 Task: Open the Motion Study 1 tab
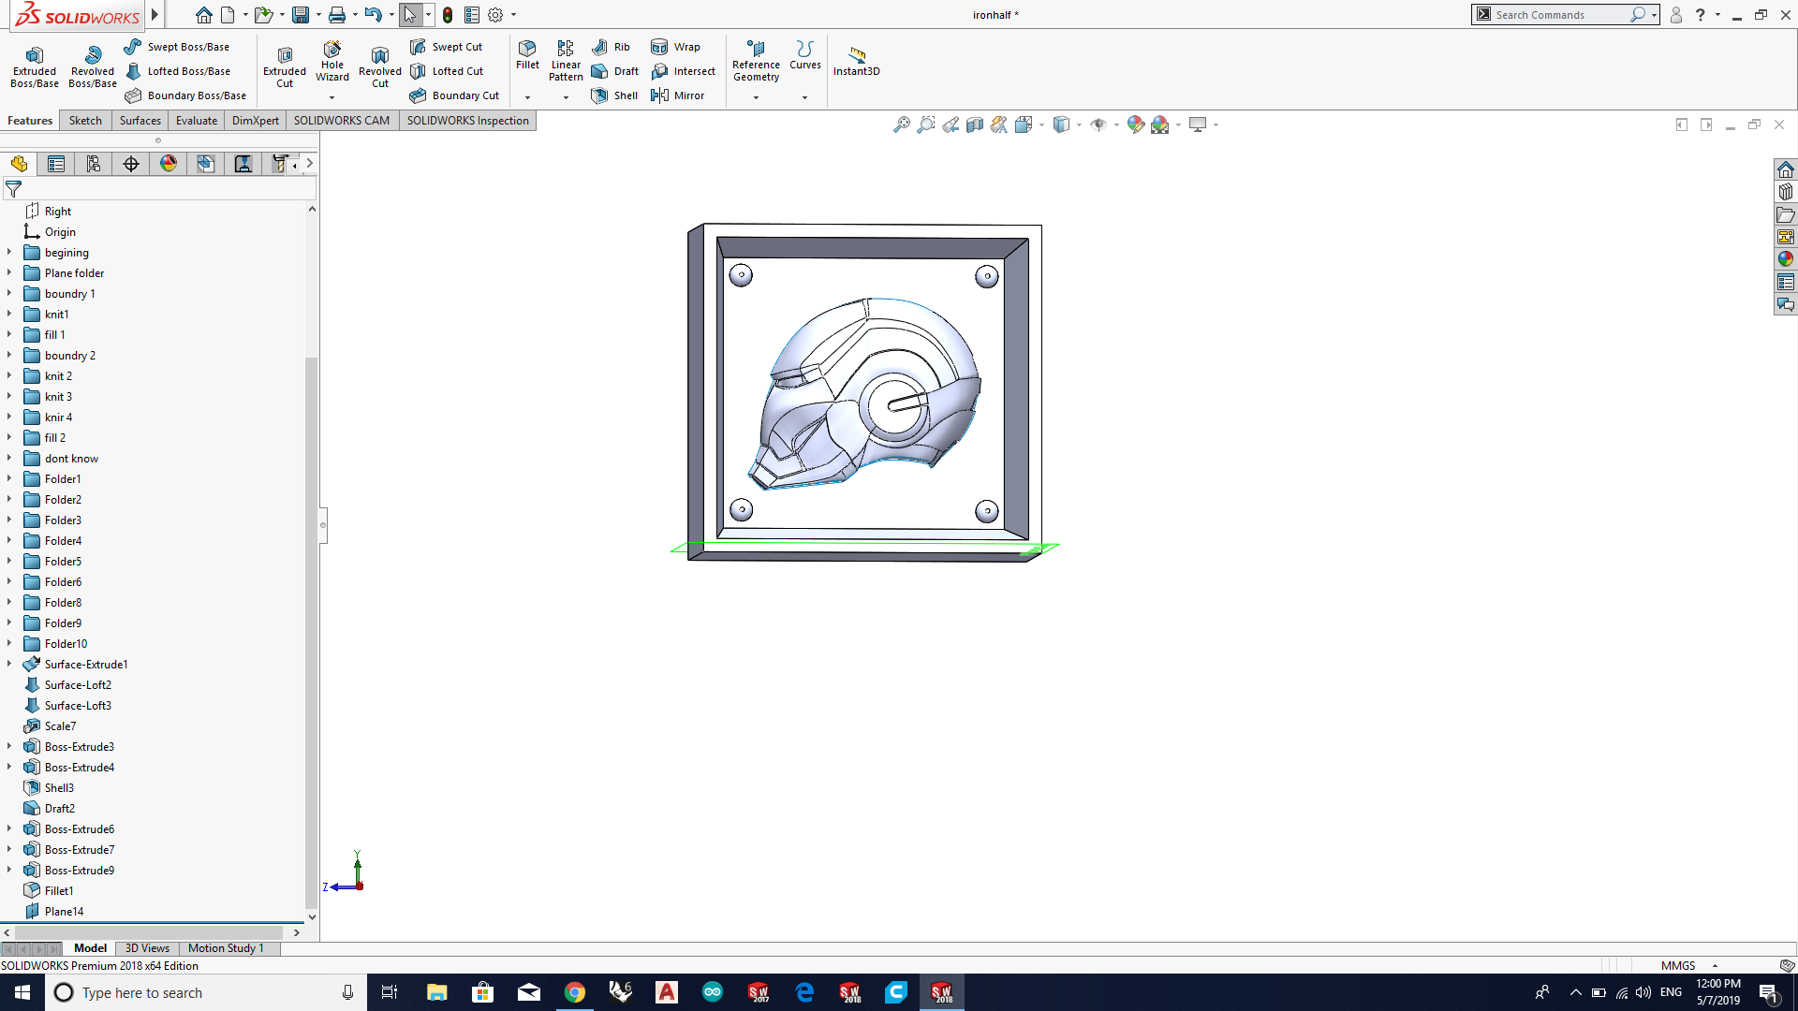tap(226, 948)
